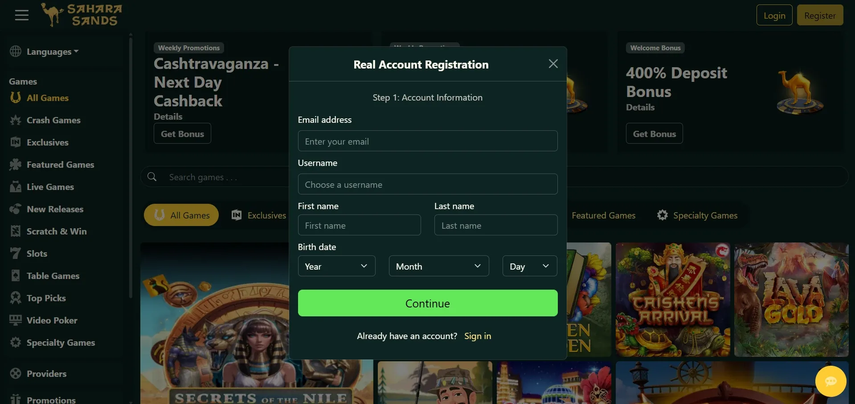Click the Table Games sidebar icon
This screenshot has height=404, width=855.
[16, 276]
